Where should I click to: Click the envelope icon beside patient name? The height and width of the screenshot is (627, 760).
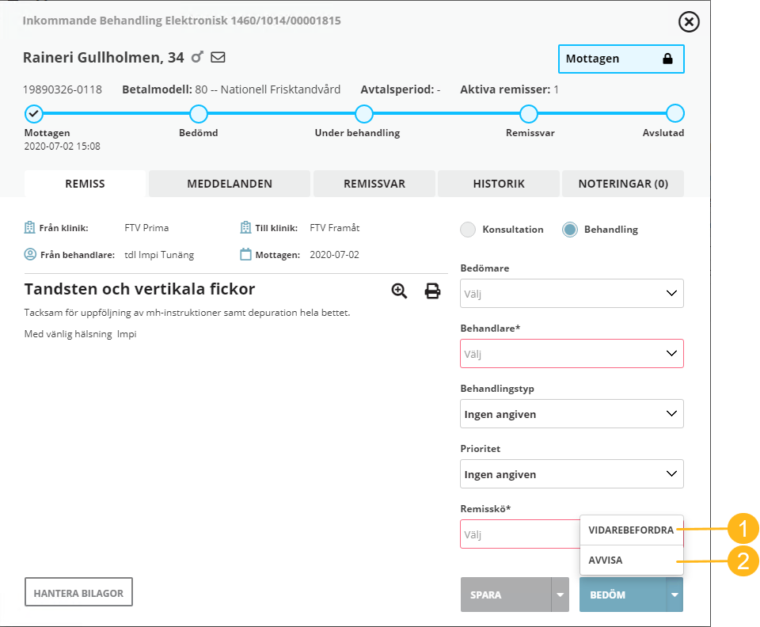217,57
